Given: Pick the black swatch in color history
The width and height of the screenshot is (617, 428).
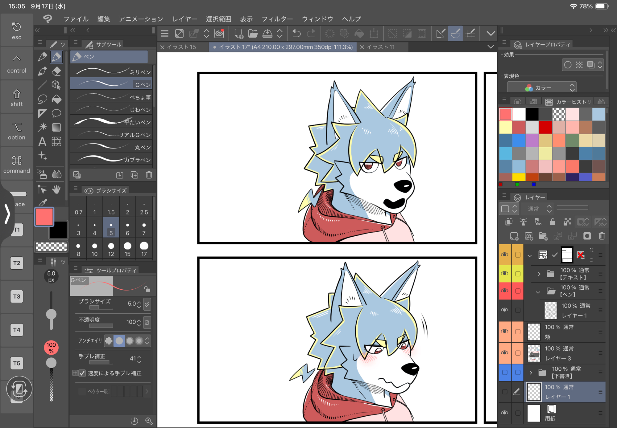Looking at the screenshot, I should click(x=532, y=114).
